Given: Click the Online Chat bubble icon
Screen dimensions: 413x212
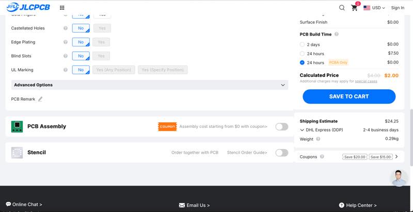Looking at the screenshot, I should [x=8, y=204].
